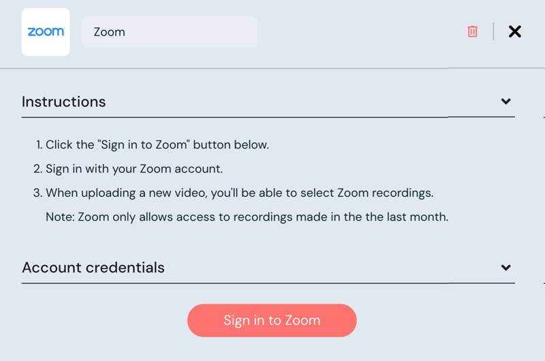
Task: Focus the Zoom integration name field
Action: (x=169, y=32)
